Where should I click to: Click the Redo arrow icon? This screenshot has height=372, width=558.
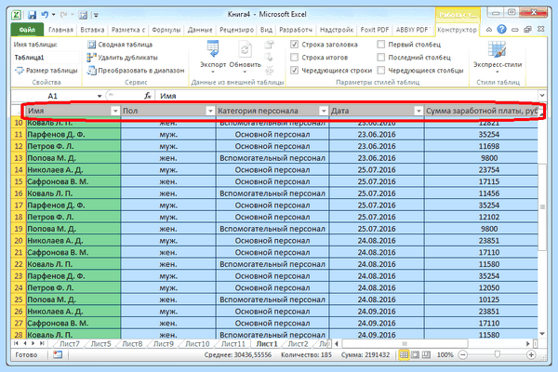click(63, 15)
